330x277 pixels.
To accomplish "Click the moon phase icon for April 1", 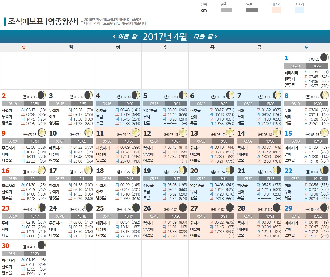I will [x=324, y=57].
